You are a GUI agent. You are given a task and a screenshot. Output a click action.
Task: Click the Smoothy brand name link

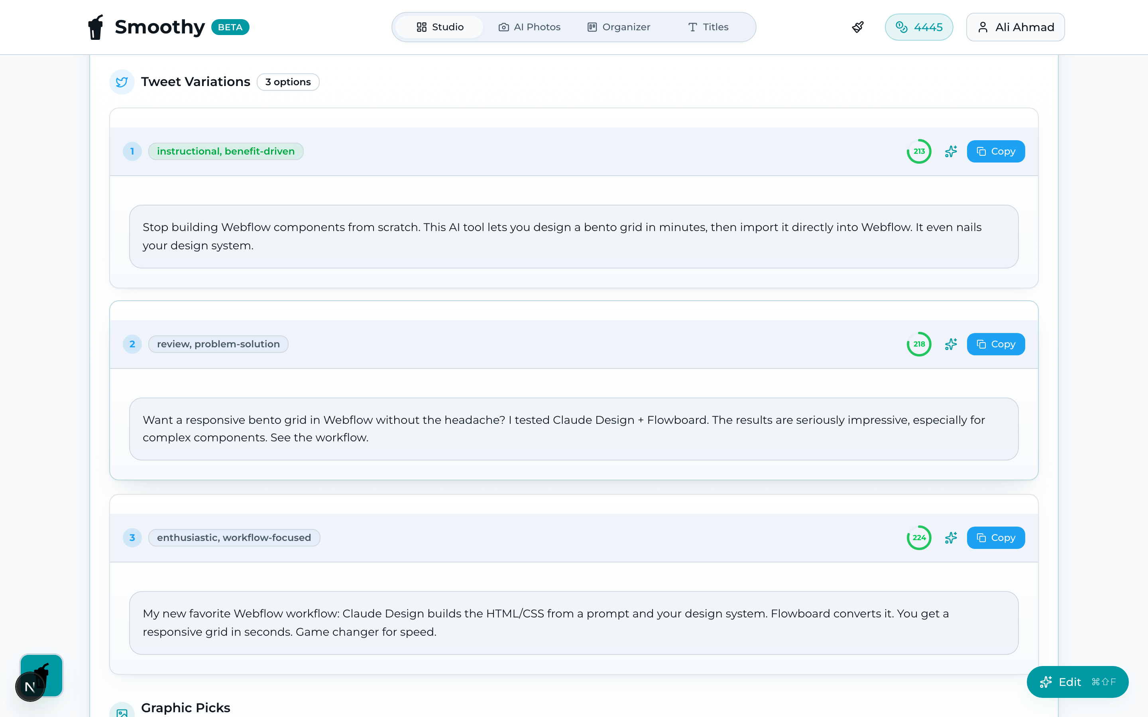tap(159, 27)
